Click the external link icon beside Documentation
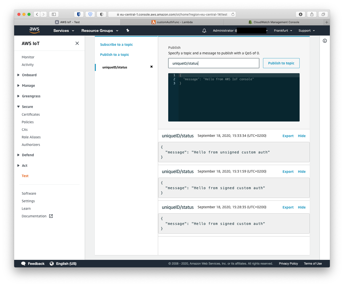 [51, 216]
